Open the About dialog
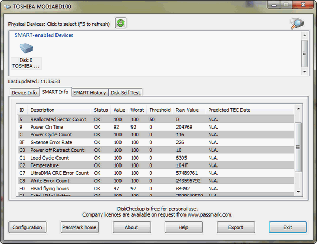Image resolution: width=317 pixels, height=244 pixels. coord(132,227)
